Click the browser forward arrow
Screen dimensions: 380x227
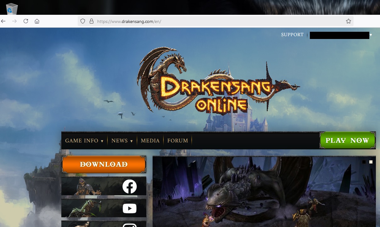[14, 21]
